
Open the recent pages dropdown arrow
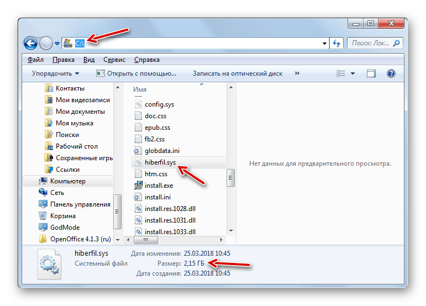[x=57, y=44]
